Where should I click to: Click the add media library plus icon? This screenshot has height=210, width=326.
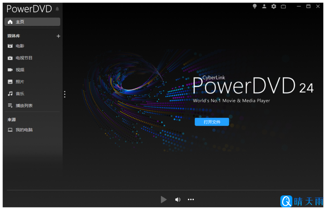[x=58, y=36]
